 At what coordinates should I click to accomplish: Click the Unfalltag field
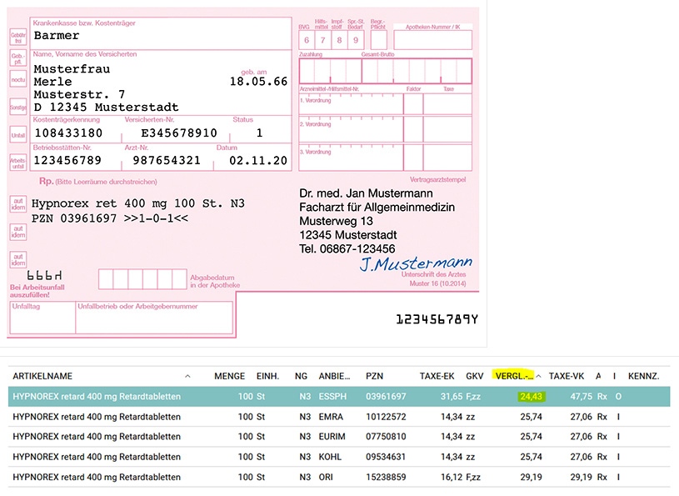[x=42, y=318]
